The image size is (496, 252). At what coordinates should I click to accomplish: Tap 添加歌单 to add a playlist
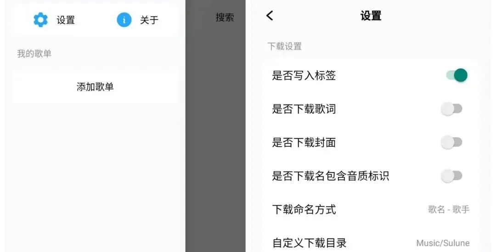(x=95, y=86)
